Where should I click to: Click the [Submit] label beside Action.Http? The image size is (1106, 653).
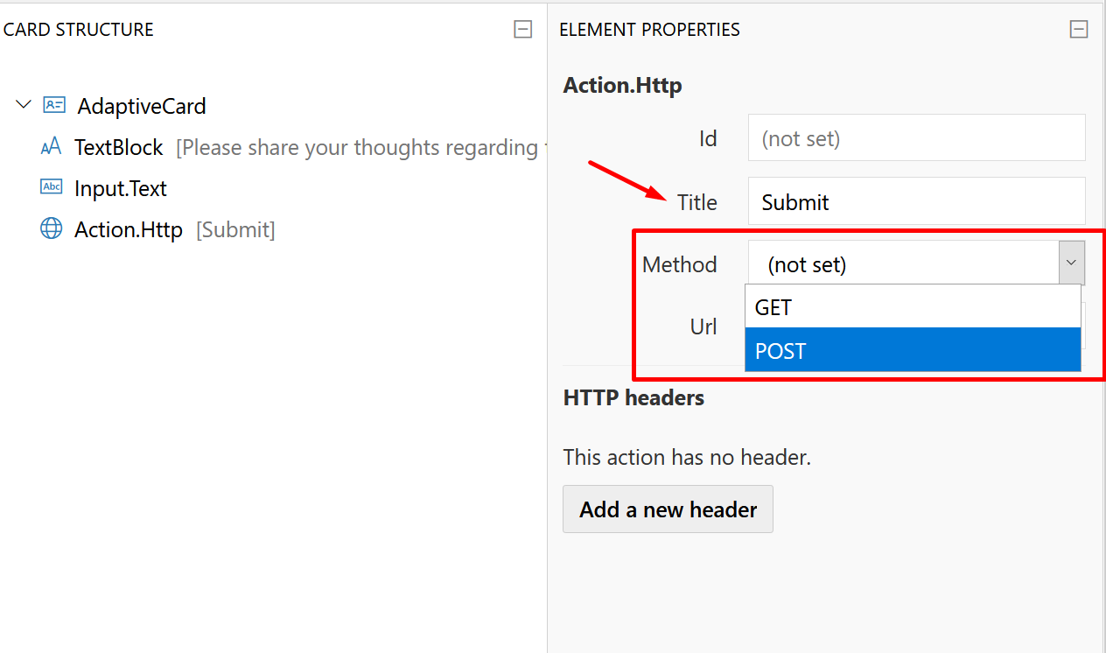click(x=235, y=229)
